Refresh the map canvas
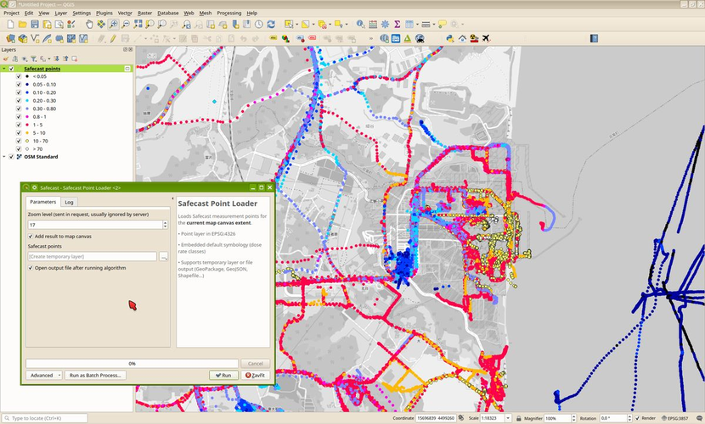 [271, 25]
